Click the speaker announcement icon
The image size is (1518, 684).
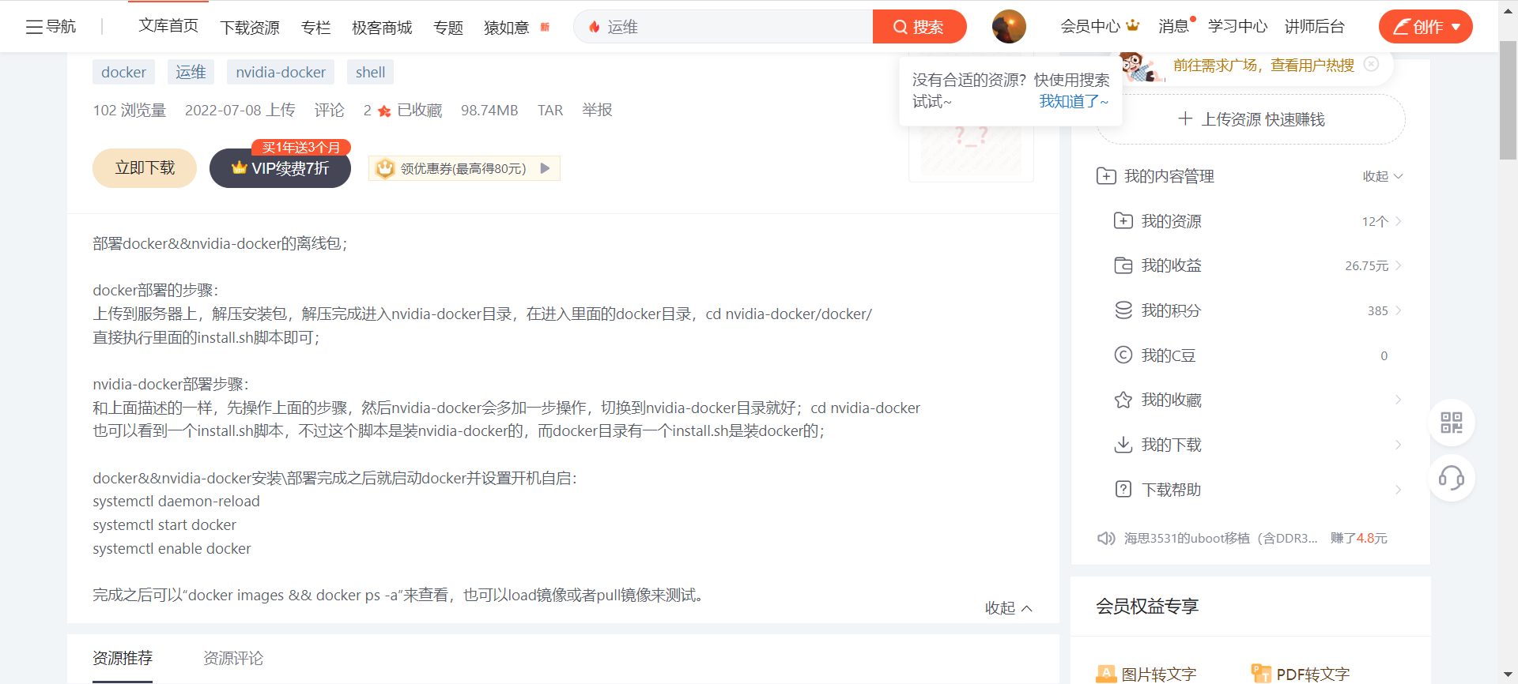click(1106, 539)
